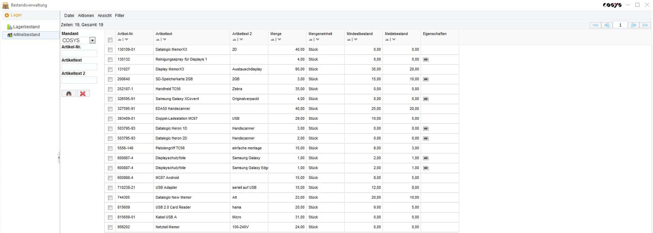Sort Artikeltext 2 column descending
This screenshot has width=653, height=233.
pos(241,39)
